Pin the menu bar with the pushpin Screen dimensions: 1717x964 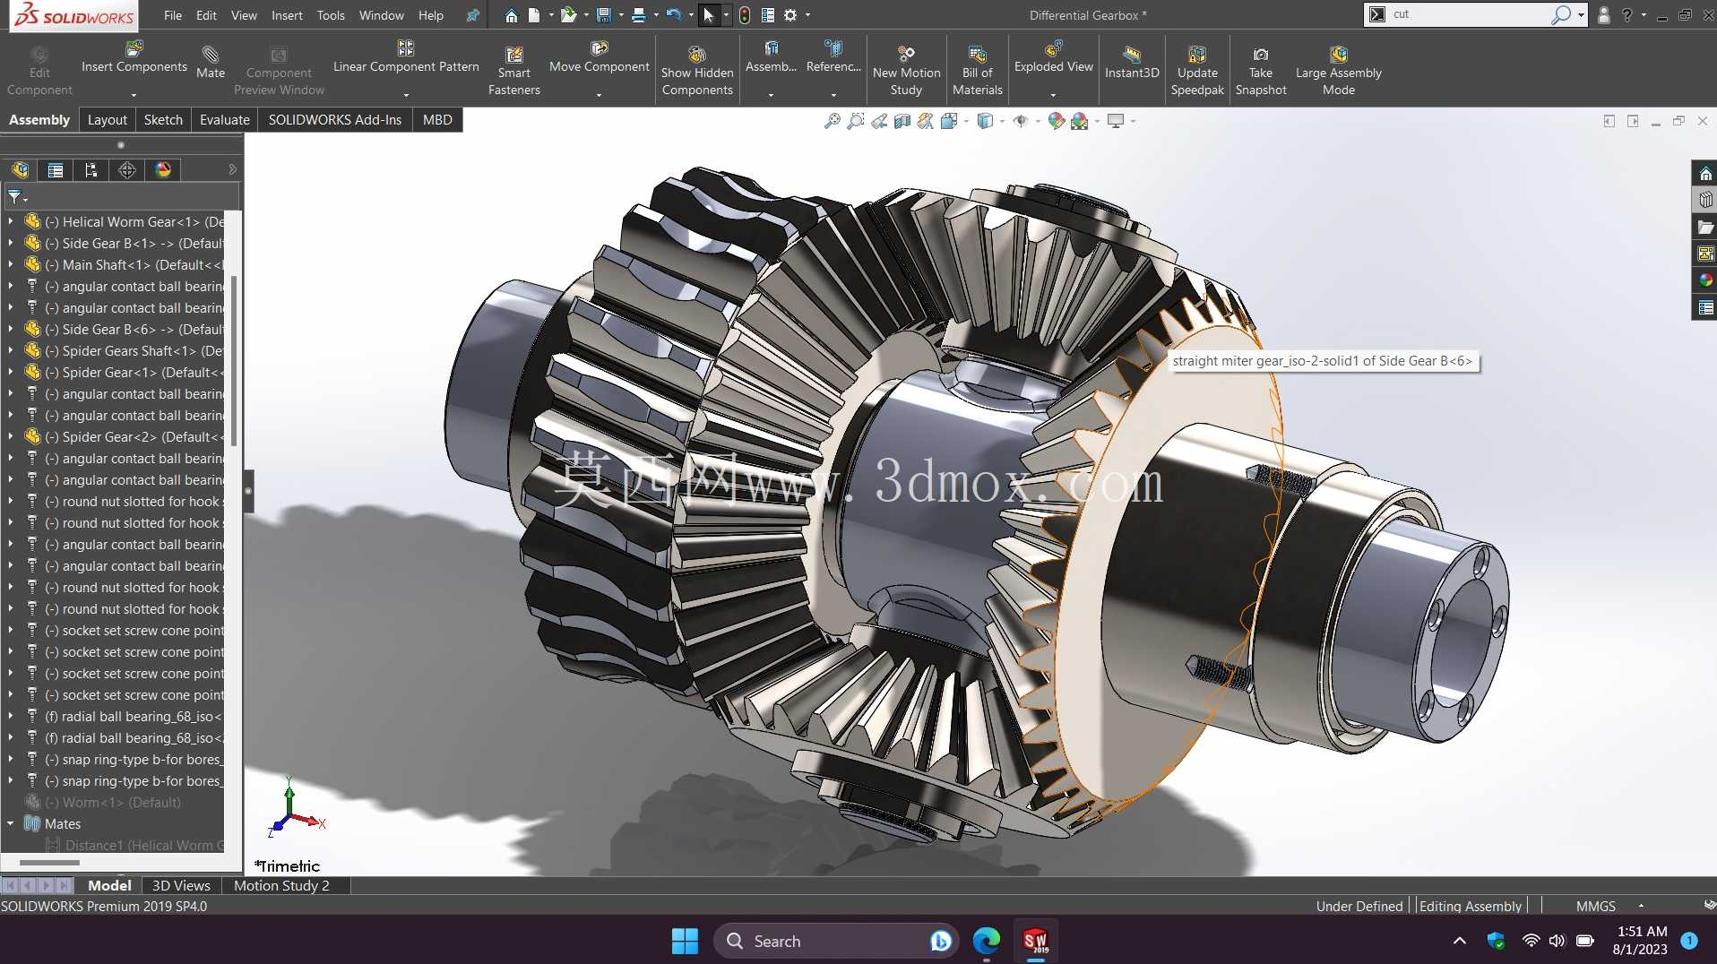pos(472,15)
